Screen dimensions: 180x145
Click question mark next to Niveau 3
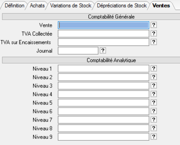pos(154,85)
